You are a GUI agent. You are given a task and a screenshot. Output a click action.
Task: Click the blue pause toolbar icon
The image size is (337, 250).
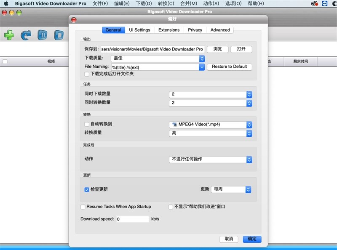pyautogui.click(x=43, y=35)
